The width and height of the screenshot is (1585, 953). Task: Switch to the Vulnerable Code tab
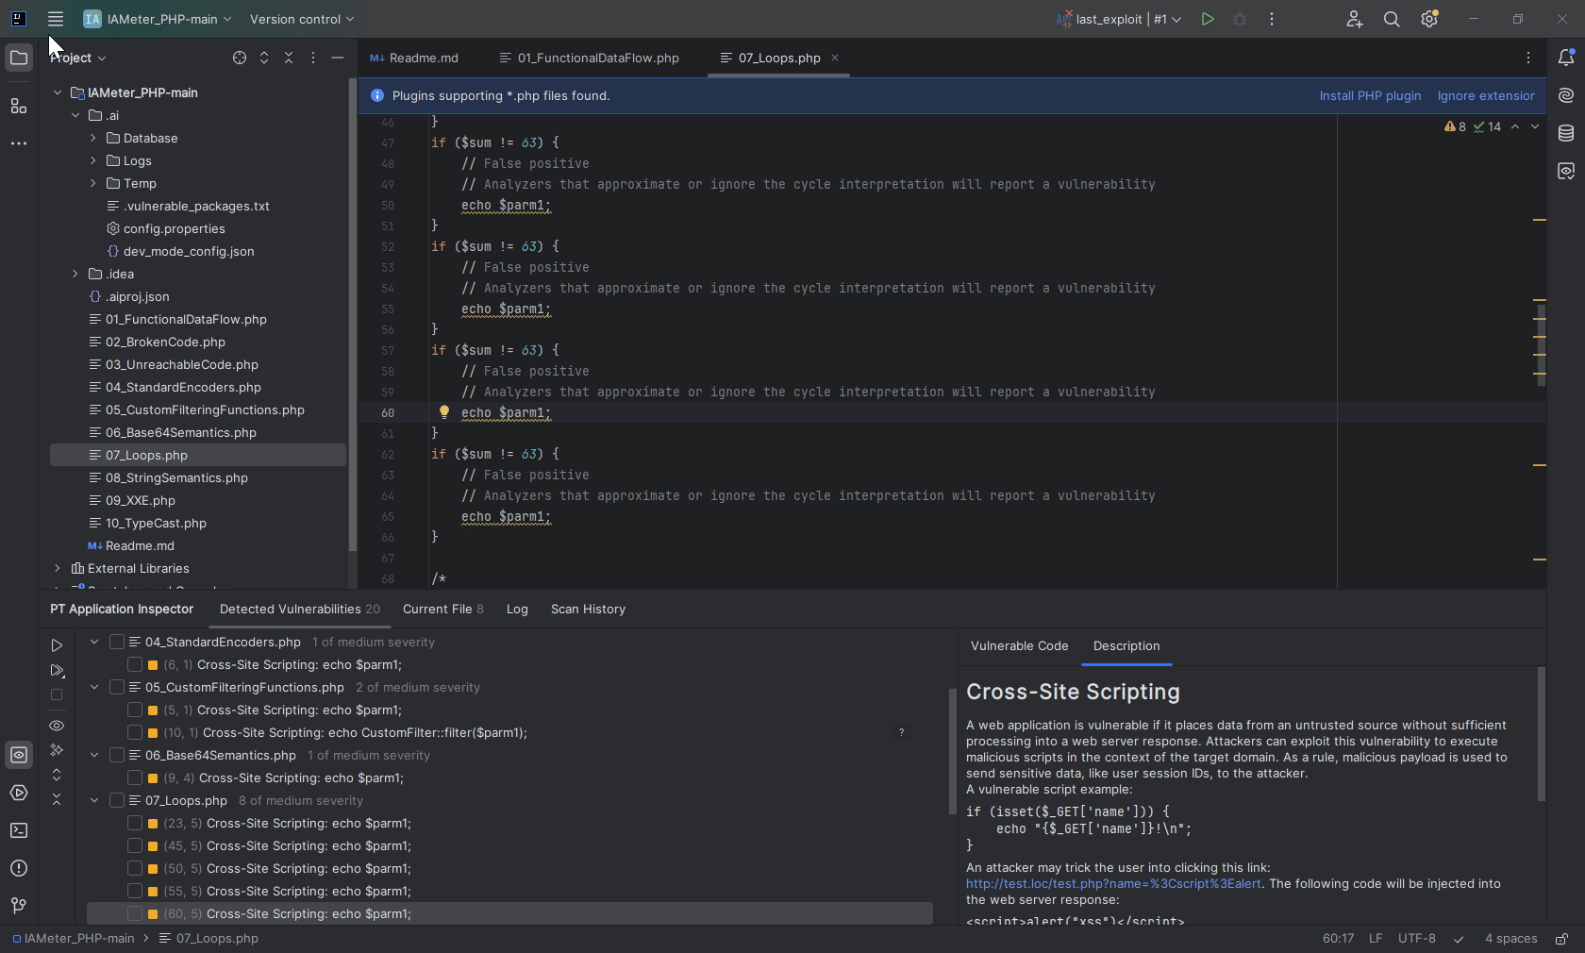(1019, 646)
